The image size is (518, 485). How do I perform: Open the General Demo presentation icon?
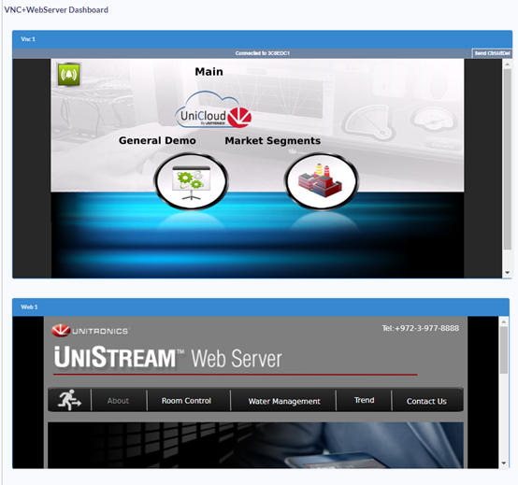coord(192,180)
